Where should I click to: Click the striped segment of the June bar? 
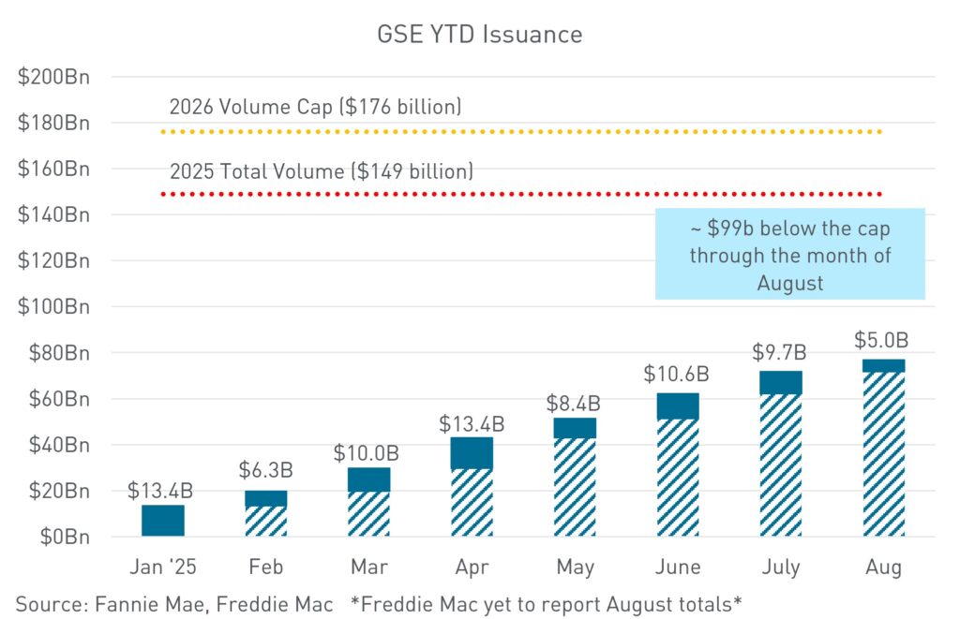pos(678,478)
